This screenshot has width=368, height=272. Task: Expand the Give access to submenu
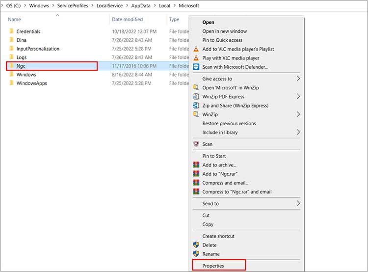click(x=298, y=79)
